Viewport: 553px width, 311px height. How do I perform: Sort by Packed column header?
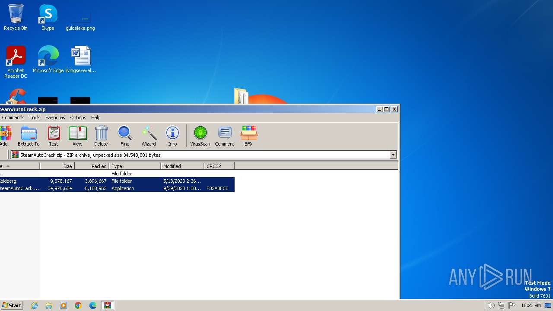[x=92, y=166]
